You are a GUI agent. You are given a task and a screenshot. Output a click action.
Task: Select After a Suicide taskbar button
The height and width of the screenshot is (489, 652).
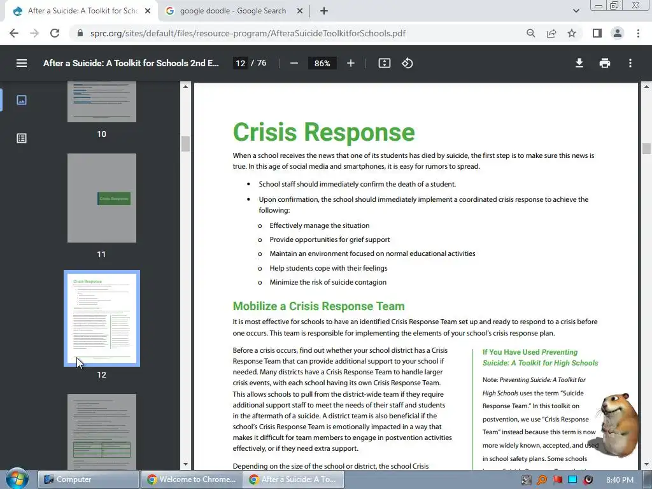click(294, 479)
